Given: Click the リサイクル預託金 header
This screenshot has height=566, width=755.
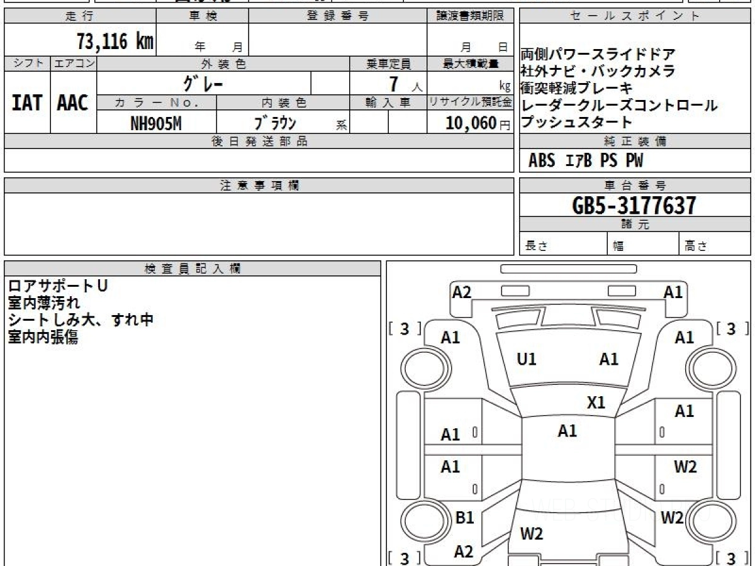Looking at the screenshot, I should [471, 103].
